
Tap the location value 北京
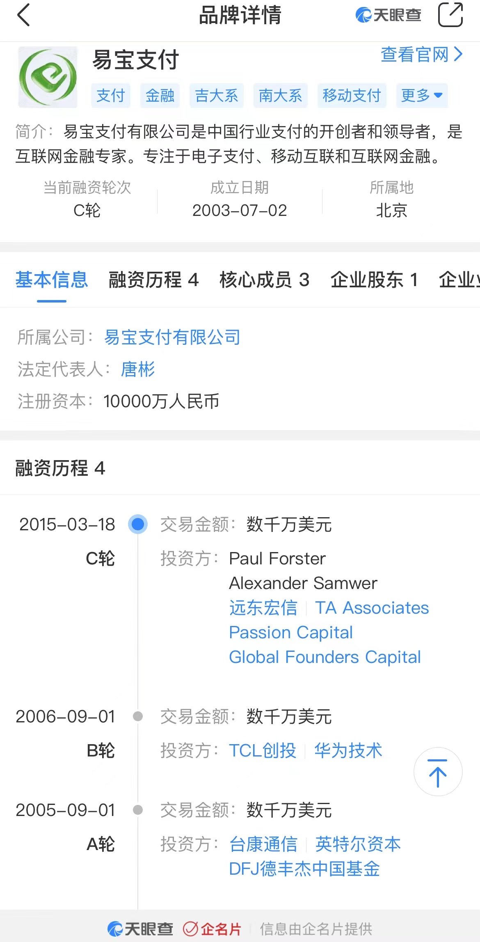click(x=392, y=211)
